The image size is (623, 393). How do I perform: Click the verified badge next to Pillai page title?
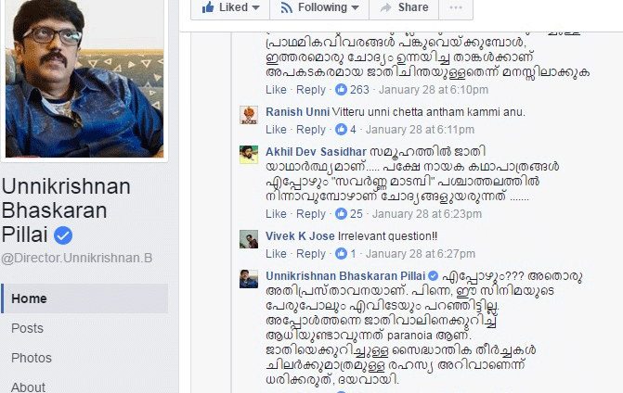63,235
